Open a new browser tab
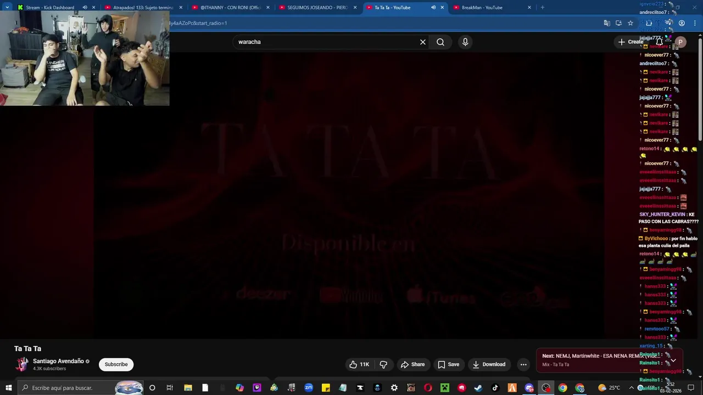Viewport: 703px width, 395px height. coord(542,8)
